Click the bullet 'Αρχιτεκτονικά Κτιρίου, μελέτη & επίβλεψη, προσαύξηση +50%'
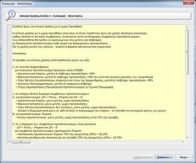196x163 pixels. pyautogui.click(x=56, y=73)
